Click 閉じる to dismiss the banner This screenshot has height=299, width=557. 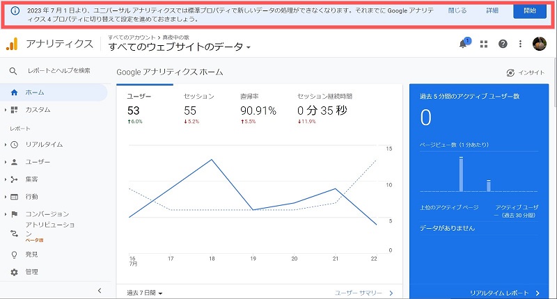(x=457, y=10)
